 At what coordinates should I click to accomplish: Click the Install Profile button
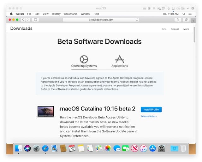pos(151,109)
